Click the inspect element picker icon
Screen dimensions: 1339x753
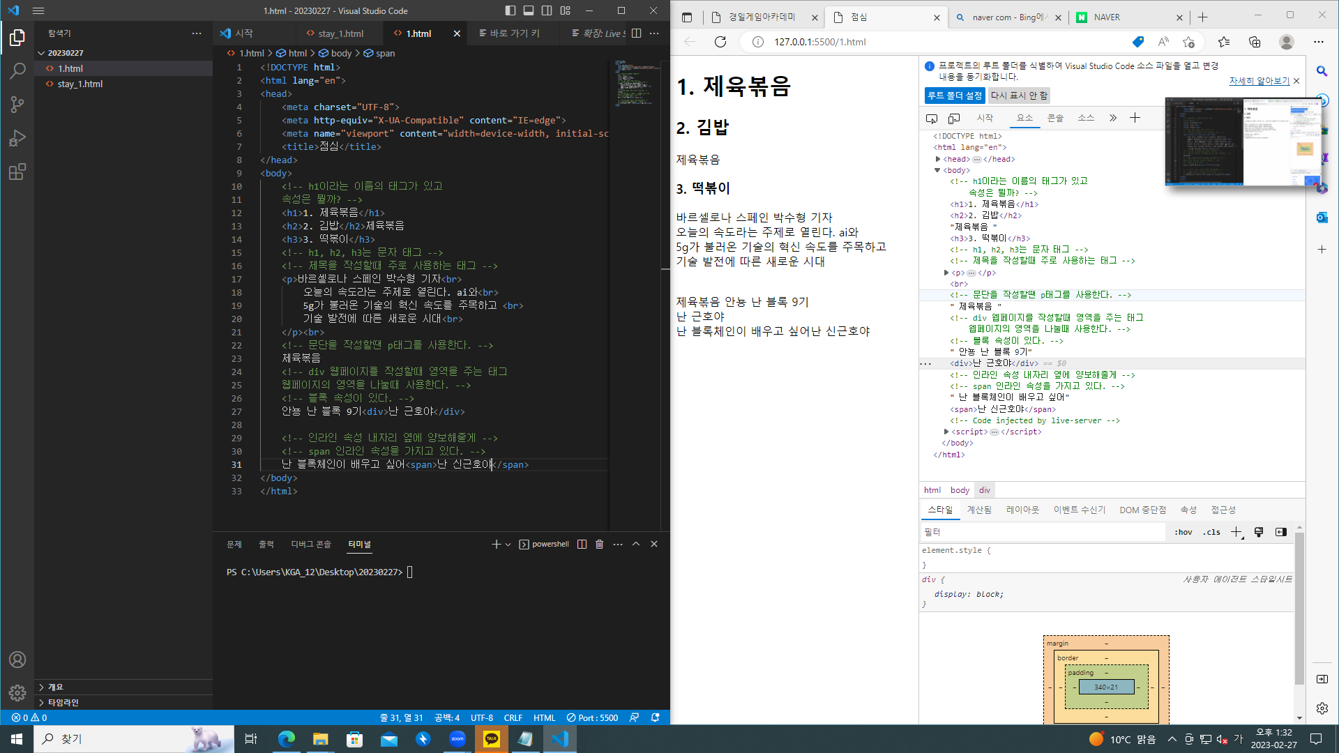tap(932, 118)
